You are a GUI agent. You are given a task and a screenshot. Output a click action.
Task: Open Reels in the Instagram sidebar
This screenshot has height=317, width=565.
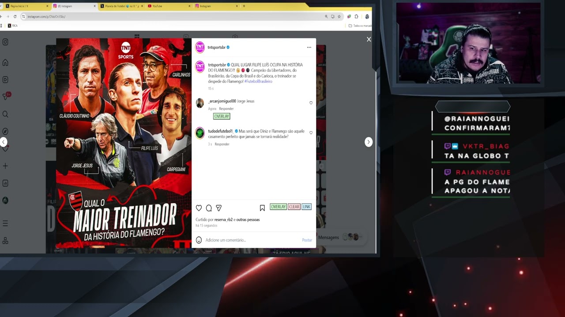pos(5,80)
